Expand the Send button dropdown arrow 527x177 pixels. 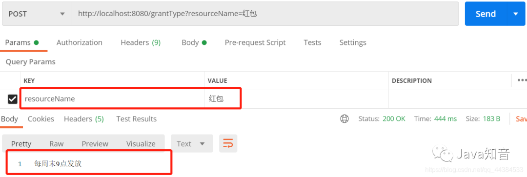click(516, 14)
